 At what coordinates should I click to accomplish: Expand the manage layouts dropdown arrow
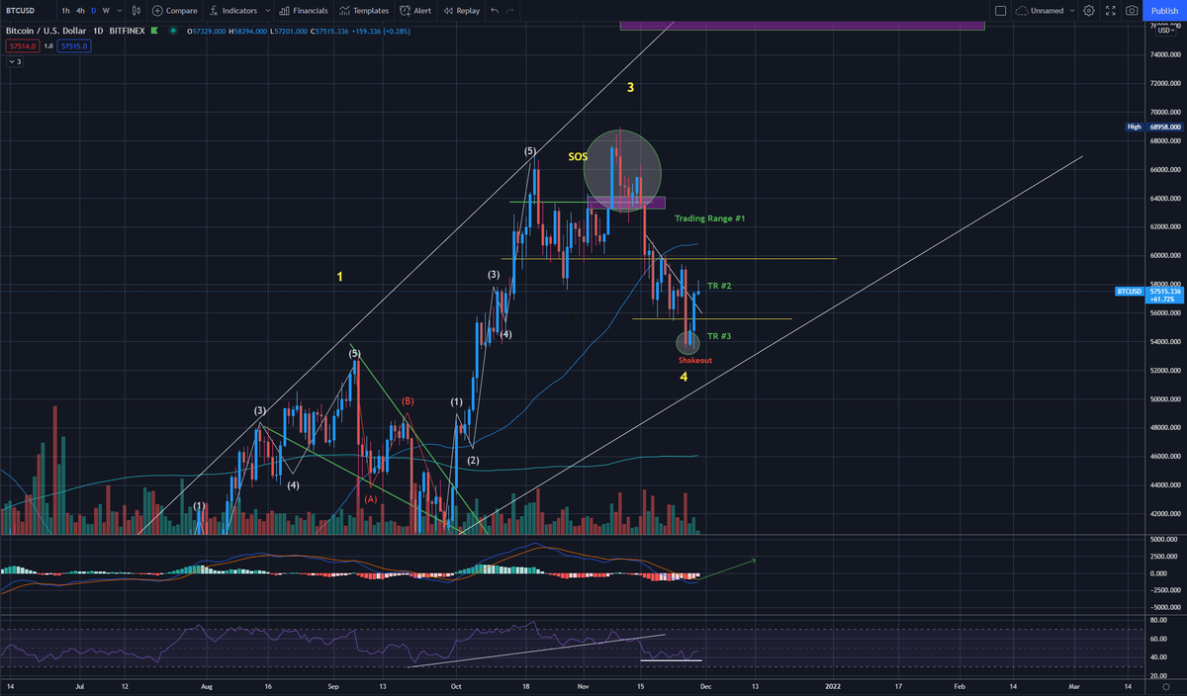[x=1072, y=10]
